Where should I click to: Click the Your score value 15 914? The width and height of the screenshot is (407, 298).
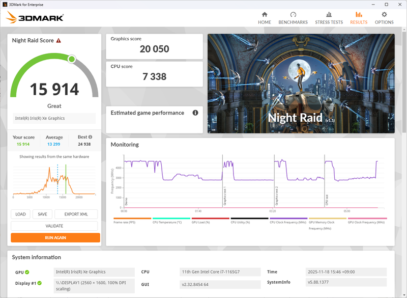[23, 144]
